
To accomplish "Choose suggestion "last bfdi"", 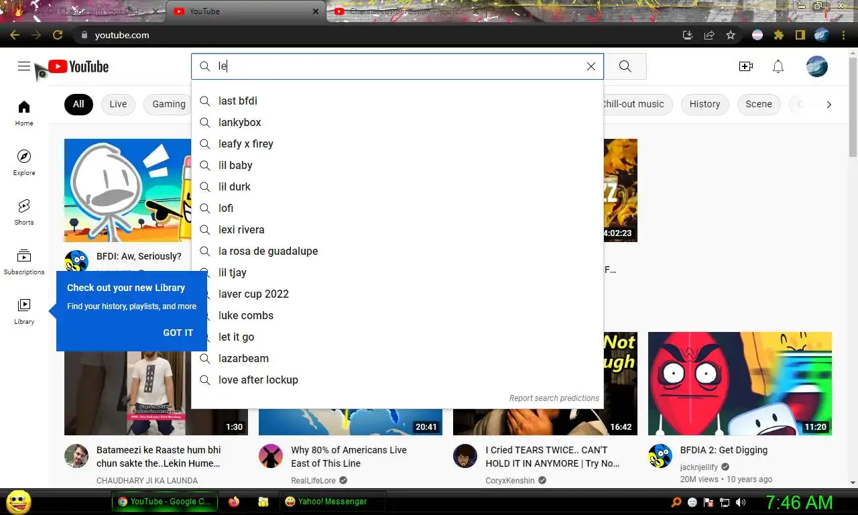I will tap(397, 101).
